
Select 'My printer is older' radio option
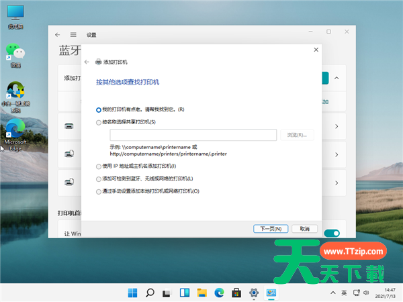[x=99, y=109]
